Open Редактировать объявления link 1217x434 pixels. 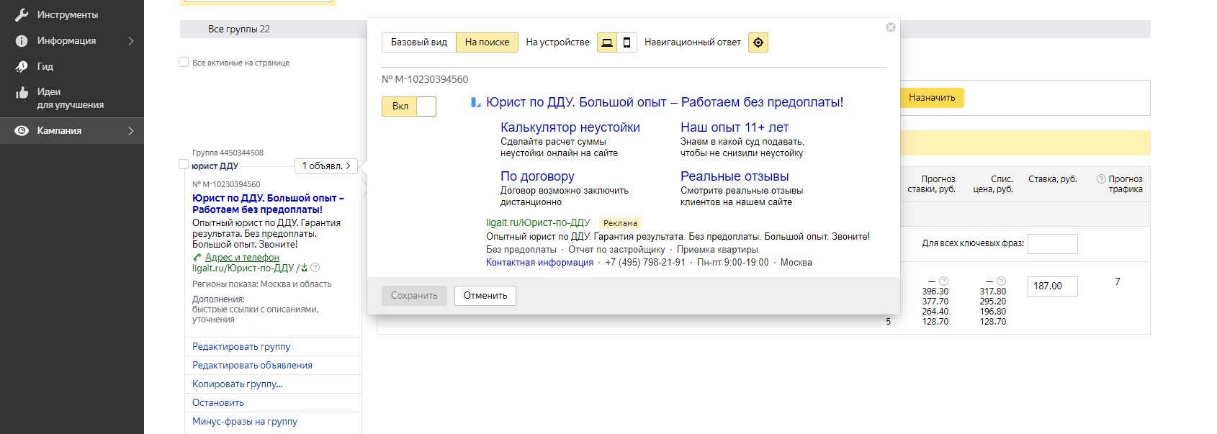(x=252, y=366)
